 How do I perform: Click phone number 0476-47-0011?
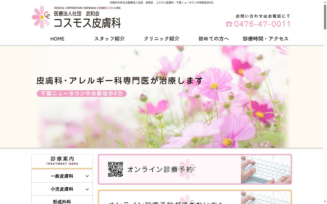point(262,24)
